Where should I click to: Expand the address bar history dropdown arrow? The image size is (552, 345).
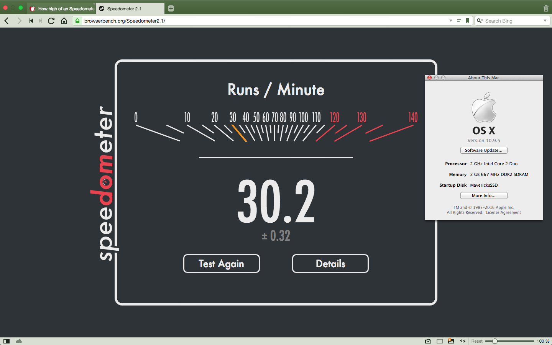[x=451, y=21]
